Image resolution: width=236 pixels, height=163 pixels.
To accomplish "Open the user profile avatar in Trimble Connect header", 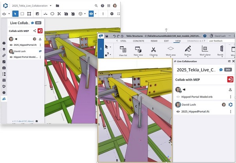I will point(115,6).
